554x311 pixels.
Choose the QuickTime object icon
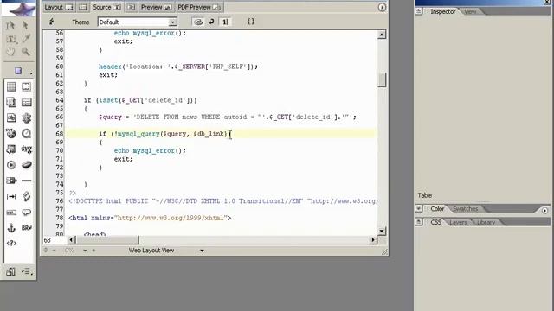pos(26,133)
